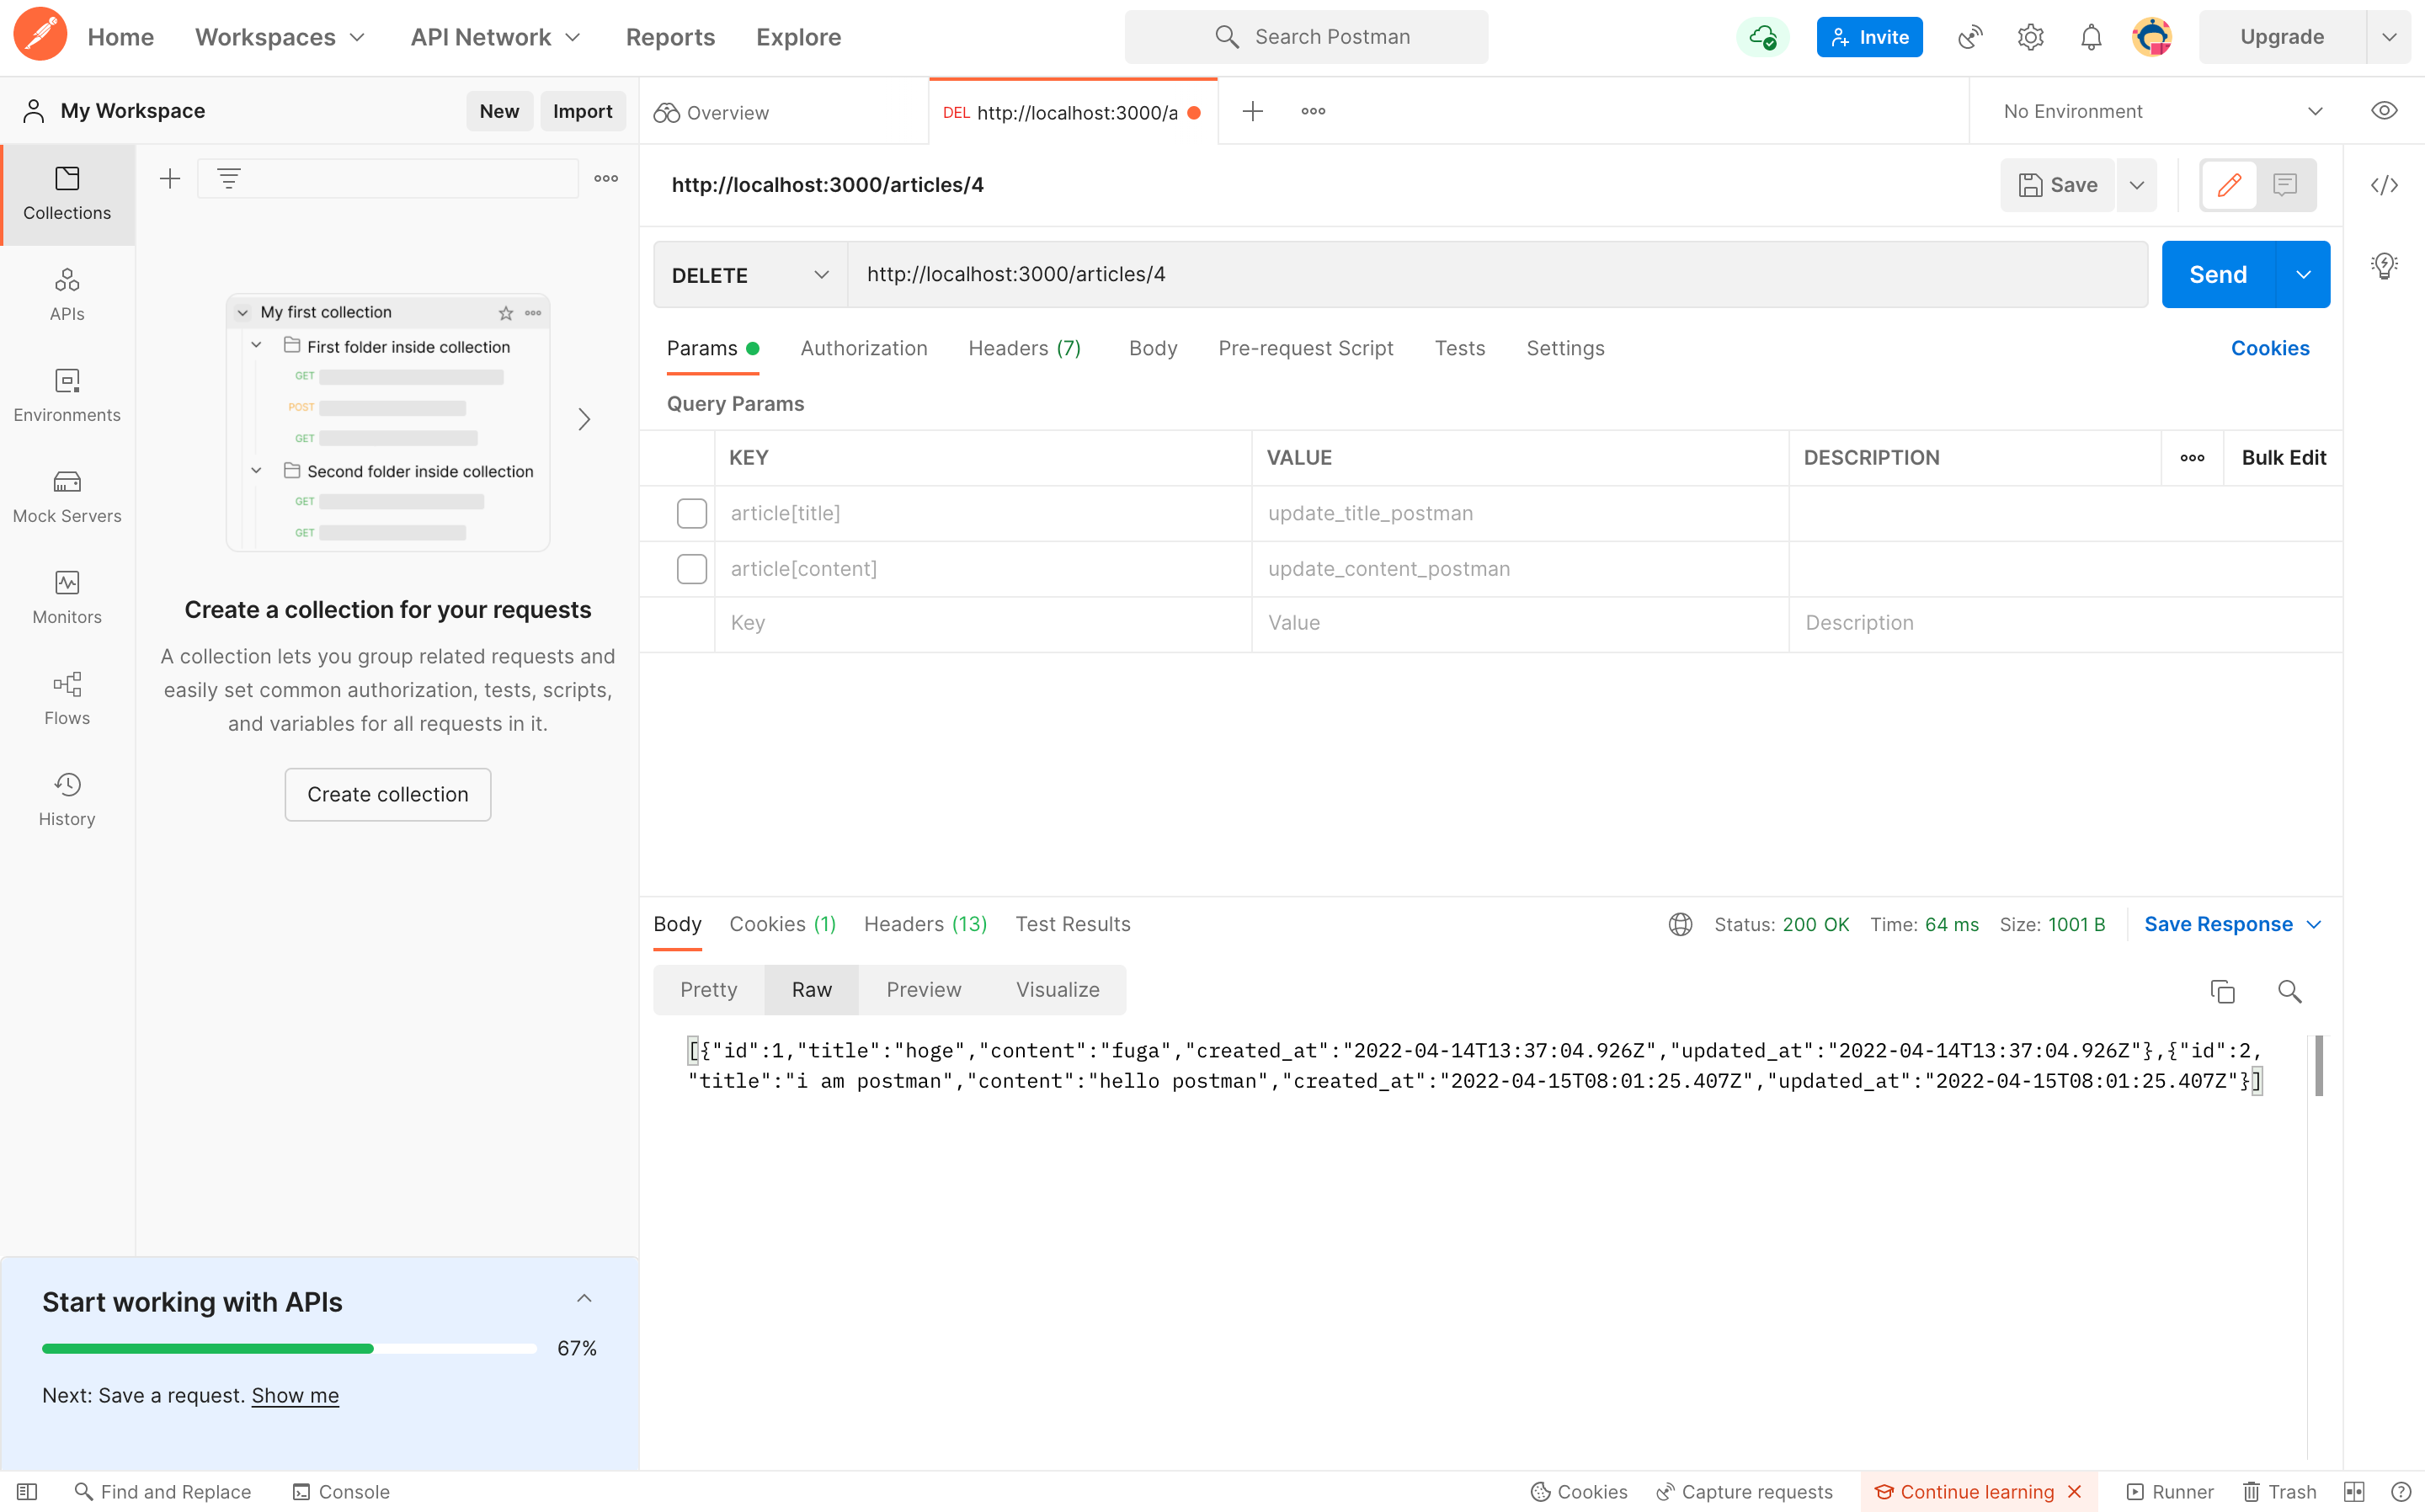Screen dimensions: 2425x1512
Task: Open the Monitors sidebar panel
Action: (67, 597)
